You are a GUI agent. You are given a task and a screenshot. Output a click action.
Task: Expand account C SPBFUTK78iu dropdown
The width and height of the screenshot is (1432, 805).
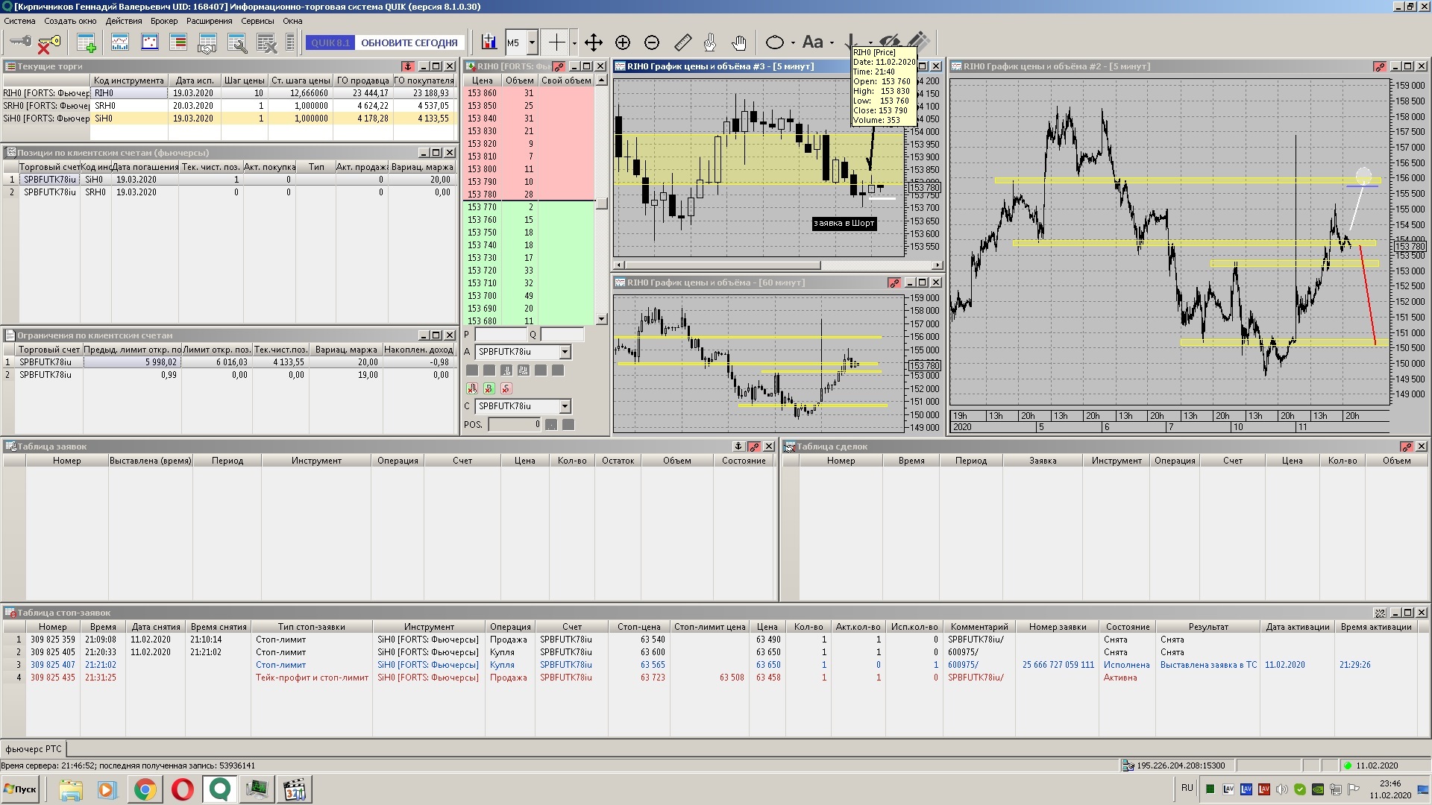(x=565, y=406)
